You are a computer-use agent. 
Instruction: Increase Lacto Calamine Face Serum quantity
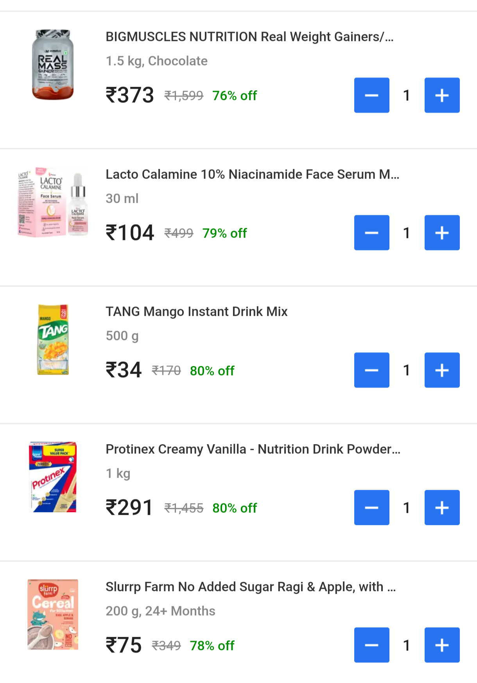[442, 233]
